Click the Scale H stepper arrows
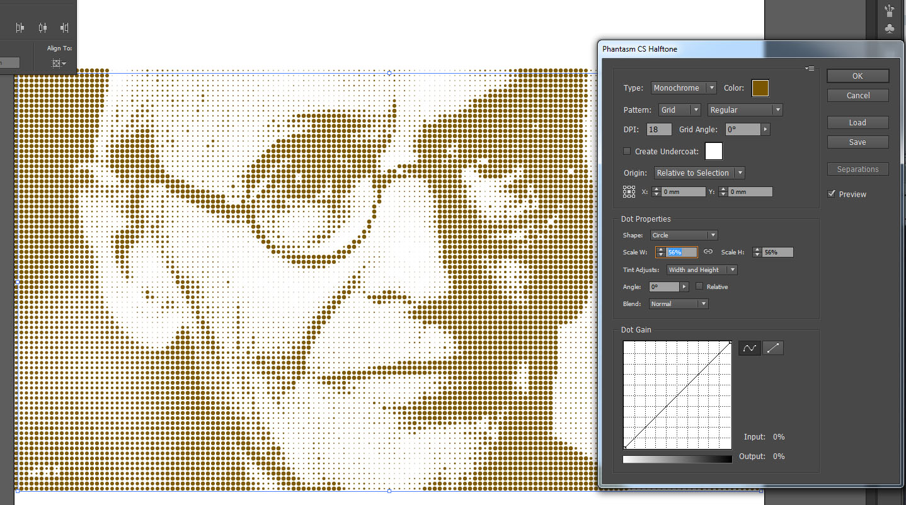 coord(757,252)
